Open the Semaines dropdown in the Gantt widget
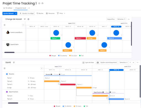Viewport: 141px width, 108px height. click(x=124, y=63)
